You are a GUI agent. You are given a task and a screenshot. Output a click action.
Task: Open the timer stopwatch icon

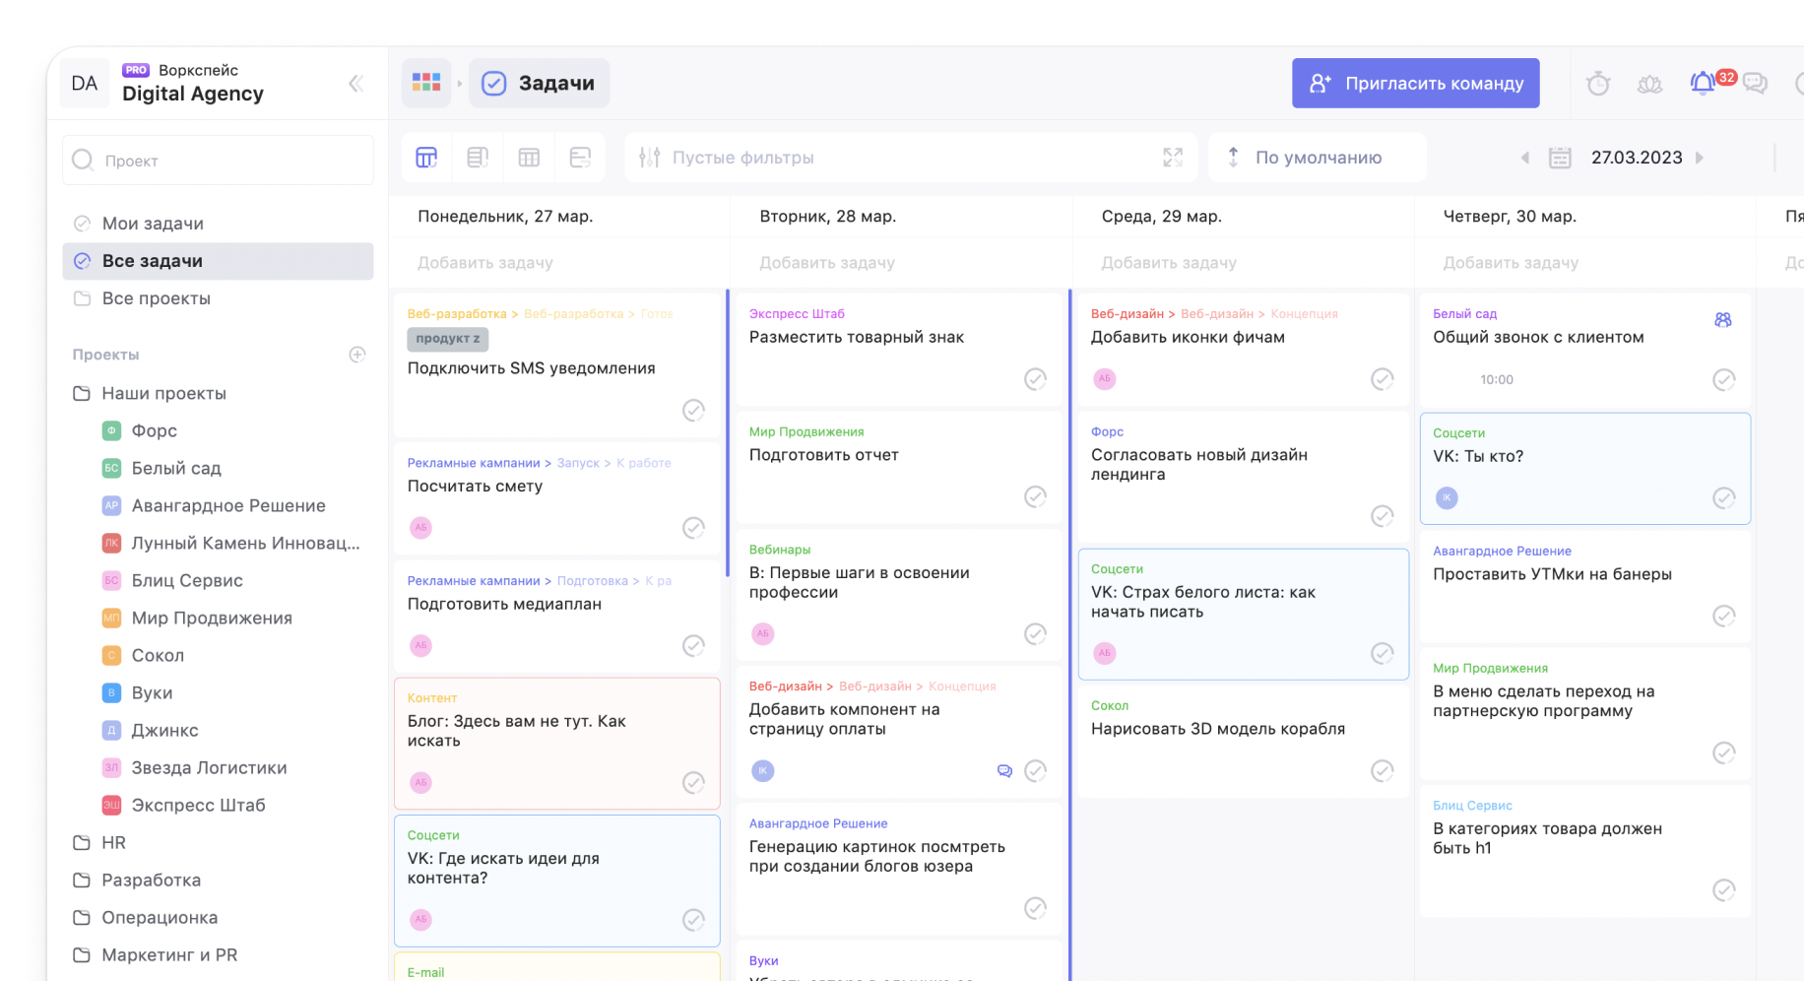click(x=1598, y=84)
